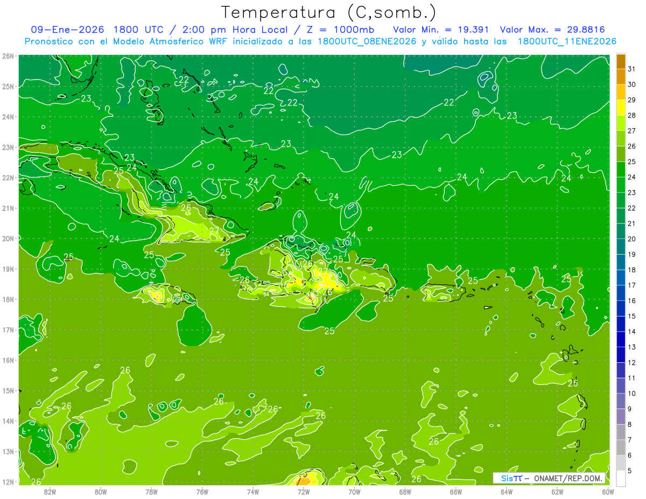Click the latitude axis label "16N"
This screenshot has height=499, width=646.
pyautogui.click(x=8, y=360)
